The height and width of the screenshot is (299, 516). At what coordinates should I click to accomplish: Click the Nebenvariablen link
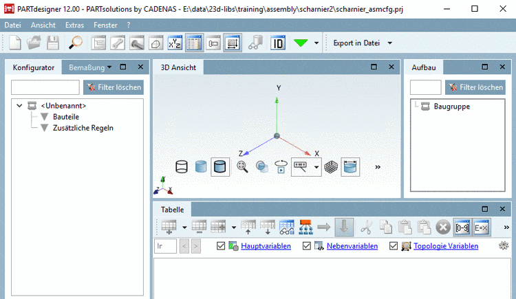pos(352,245)
